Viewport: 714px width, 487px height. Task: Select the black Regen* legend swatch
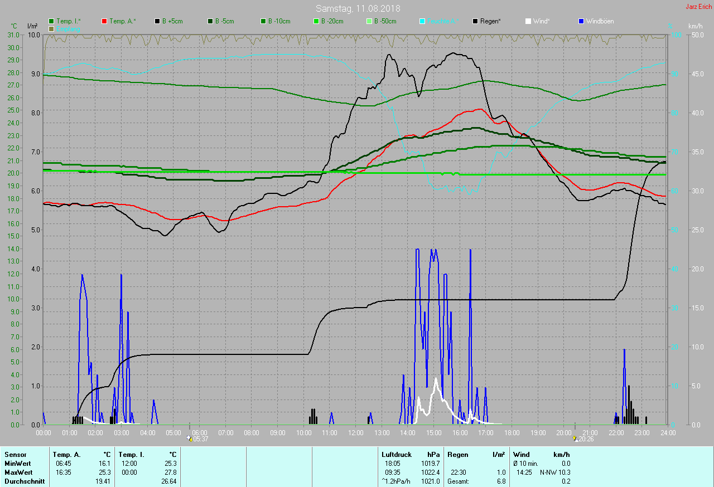[475, 21]
